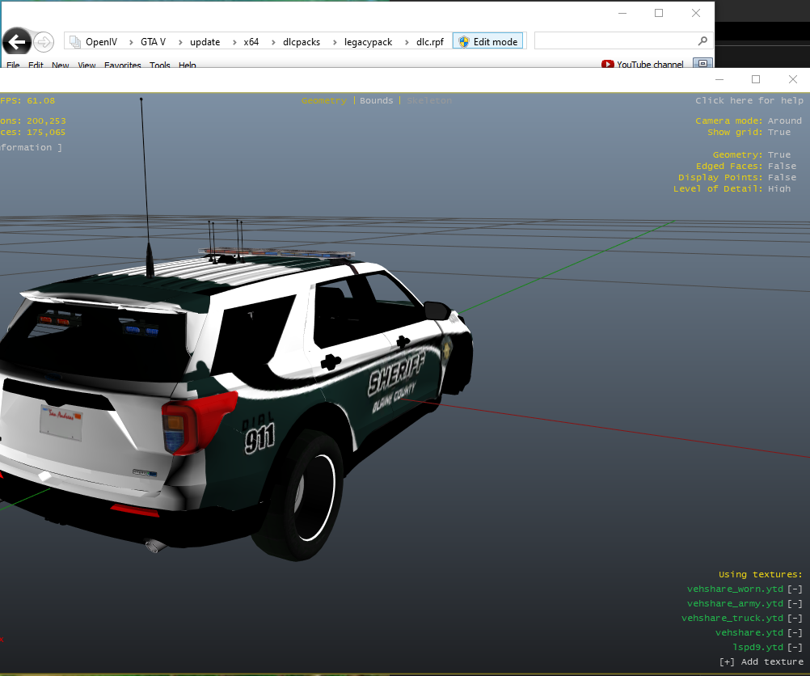Remove vehshare_truck.ytd with its [-] button
The width and height of the screenshot is (810, 676).
tap(795, 618)
